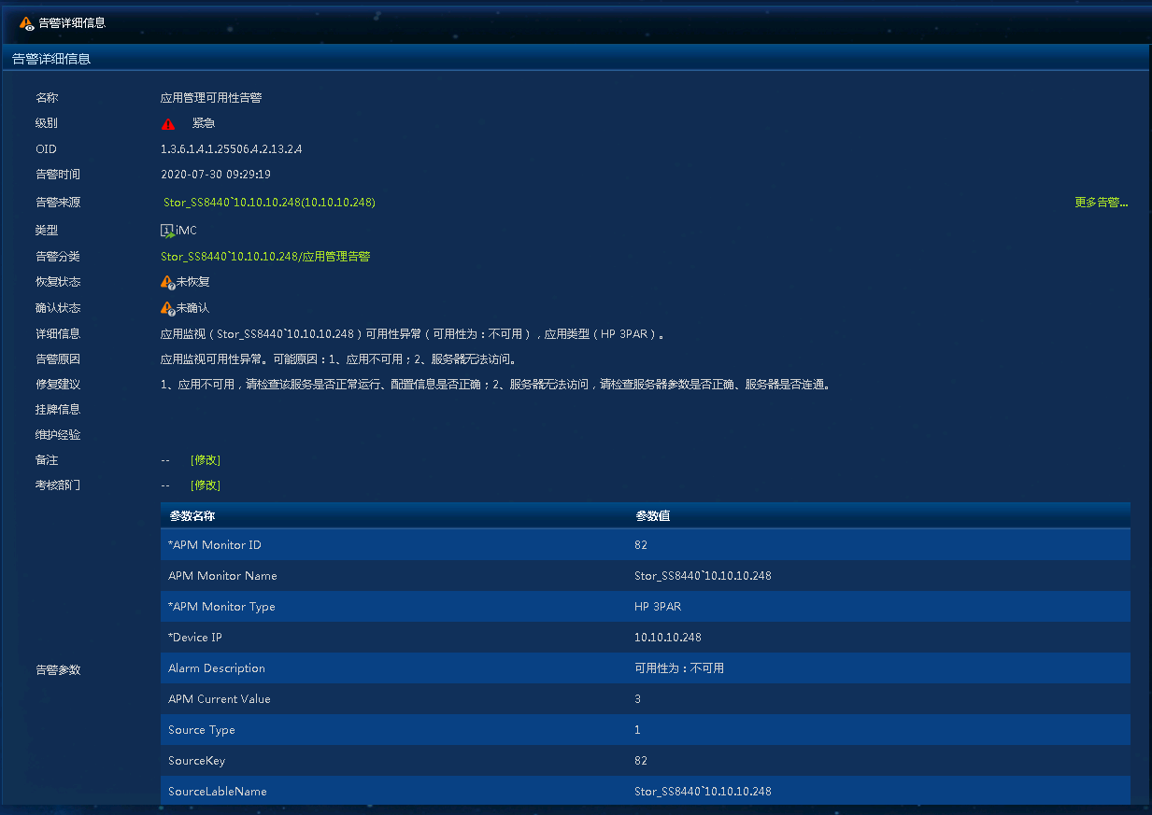1152x815 pixels.
Task: Click the unacknowledged status warning icon
Action: (x=168, y=308)
